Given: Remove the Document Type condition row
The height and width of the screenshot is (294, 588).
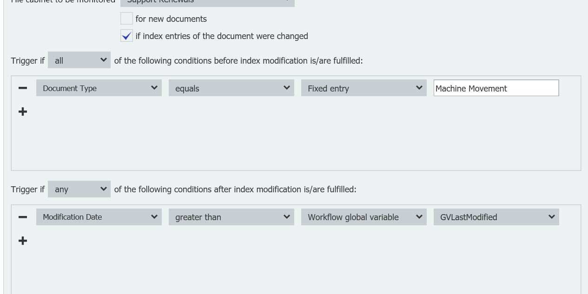Looking at the screenshot, I should point(22,88).
